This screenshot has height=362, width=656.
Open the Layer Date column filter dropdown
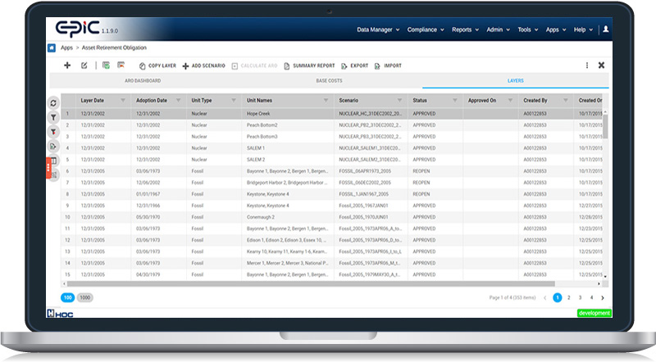point(123,100)
